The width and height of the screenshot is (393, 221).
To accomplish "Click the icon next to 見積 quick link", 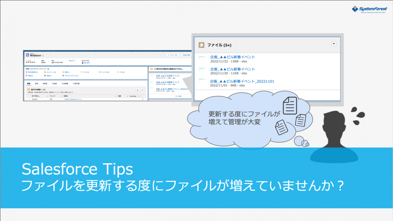I will pos(27,75).
